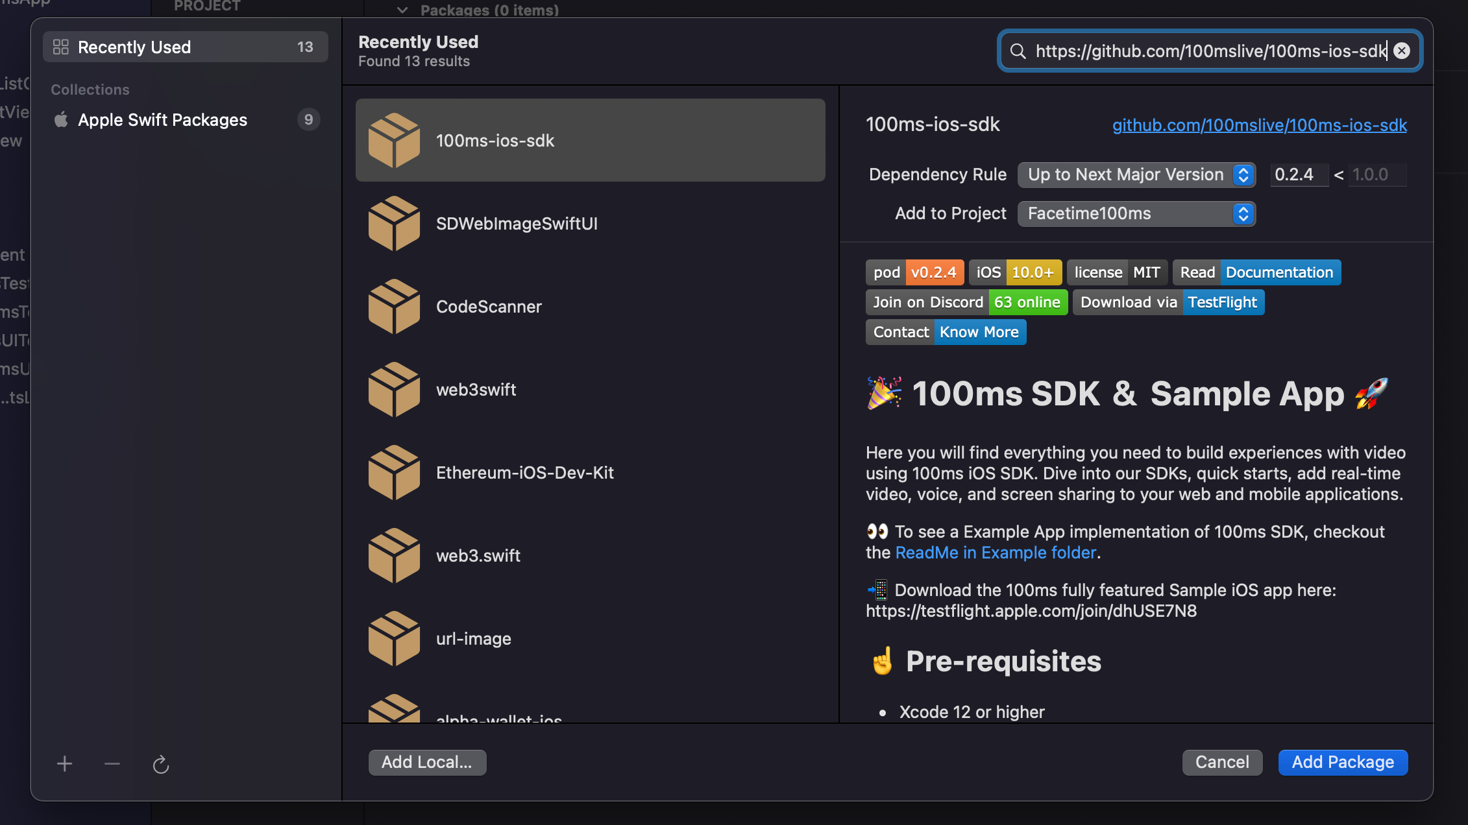The height and width of the screenshot is (825, 1468).
Task: Click the 100ms-ios-sdk package box icon
Action: (x=394, y=140)
